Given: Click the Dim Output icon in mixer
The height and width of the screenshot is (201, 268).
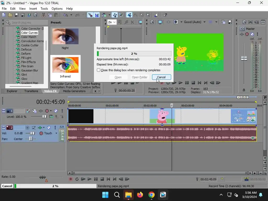Looking at the screenshot, I should [x=257, y=22].
